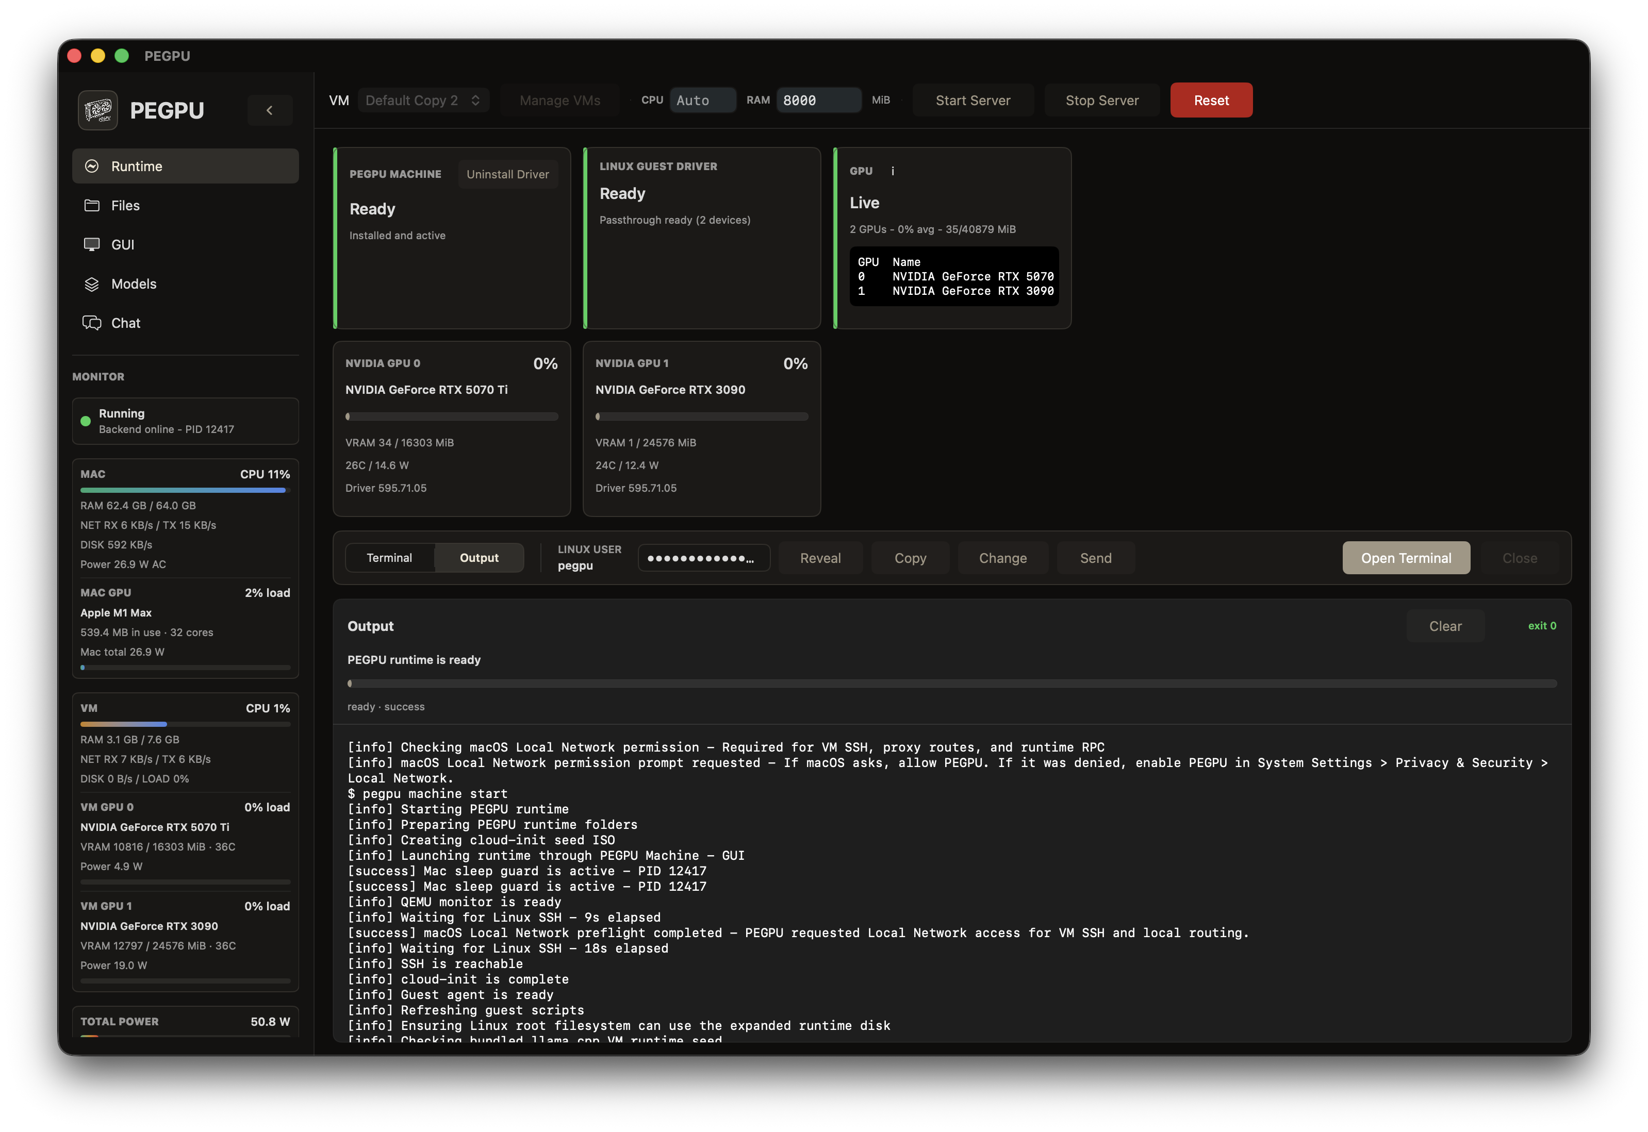Click the CPU Auto input field
Image resolution: width=1648 pixels, height=1132 pixels.
coord(702,100)
